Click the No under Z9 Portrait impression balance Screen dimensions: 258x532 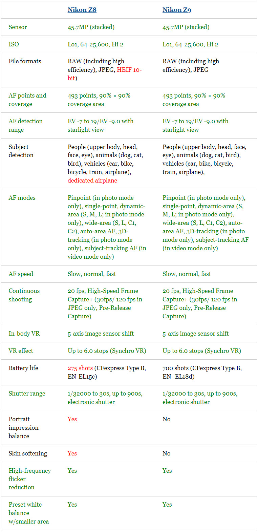coord(167,419)
